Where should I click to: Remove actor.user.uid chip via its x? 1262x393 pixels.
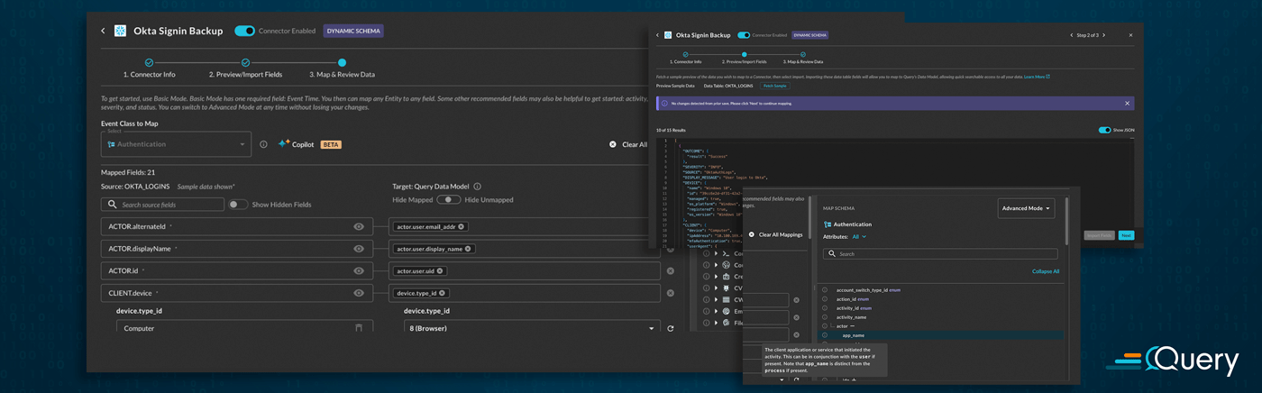440,270
